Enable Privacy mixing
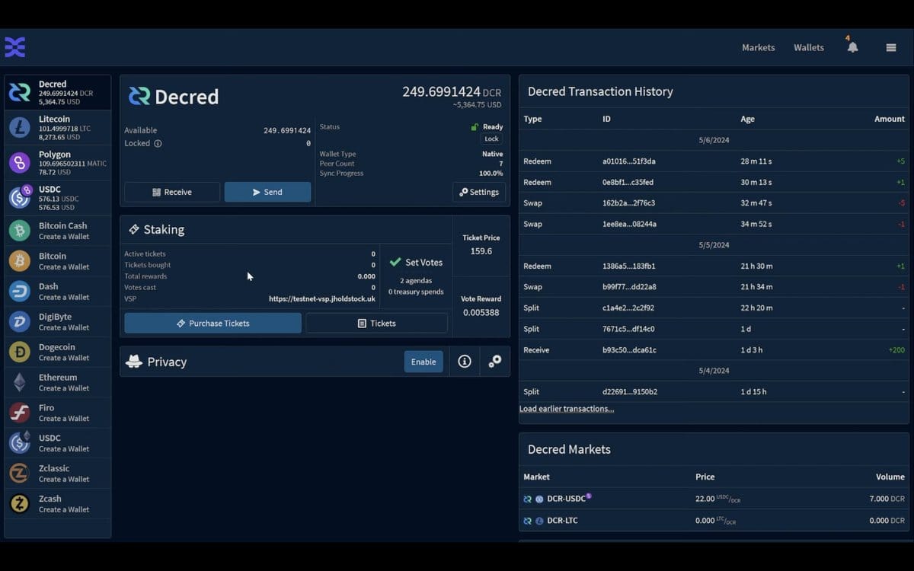The height and width of the screenshot is (571, 914). (x=423, y=362)
